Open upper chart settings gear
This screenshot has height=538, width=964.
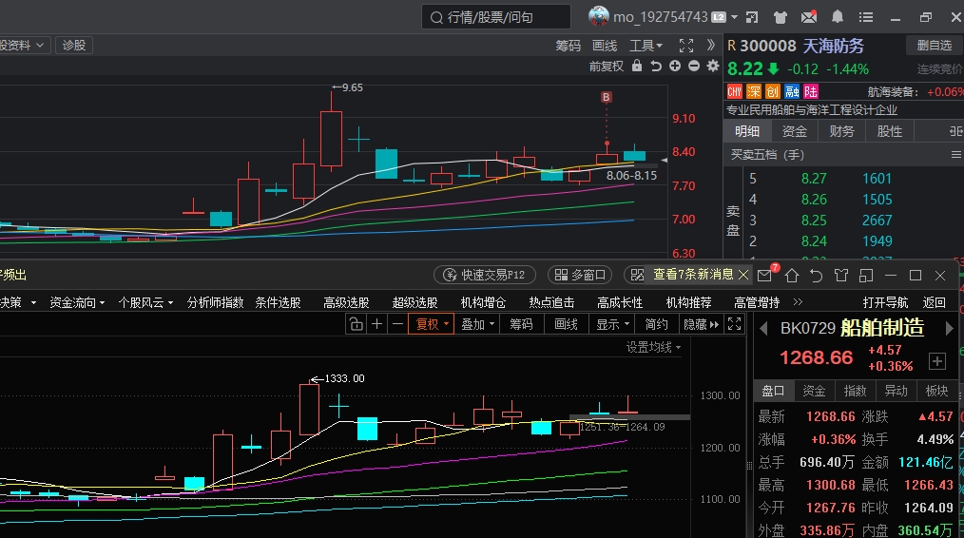(x=713, y=66)
